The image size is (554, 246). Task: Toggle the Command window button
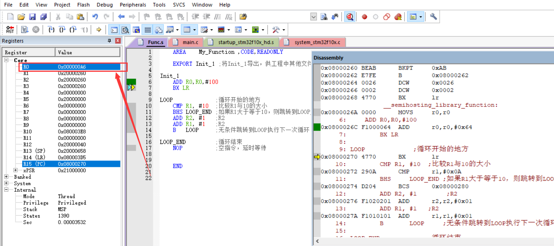tap(114, 30)
